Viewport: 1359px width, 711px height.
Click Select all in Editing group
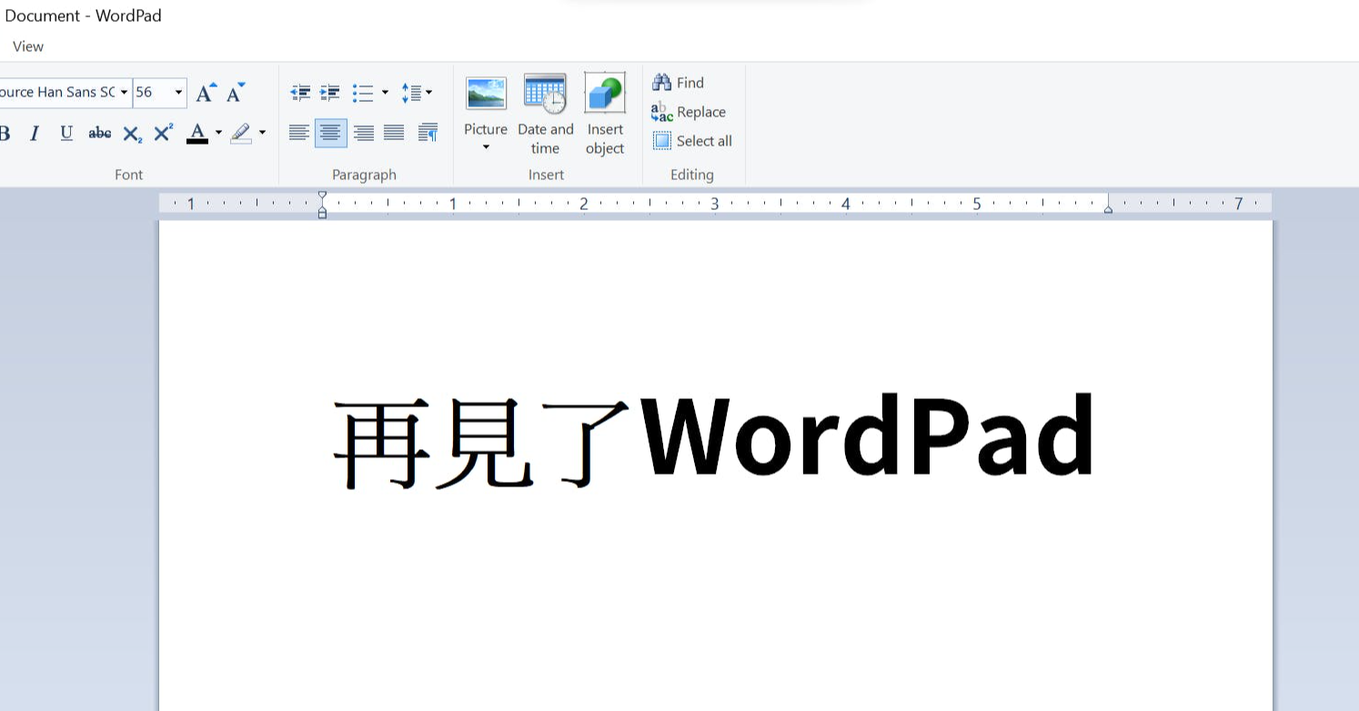(x=692, y=141)
